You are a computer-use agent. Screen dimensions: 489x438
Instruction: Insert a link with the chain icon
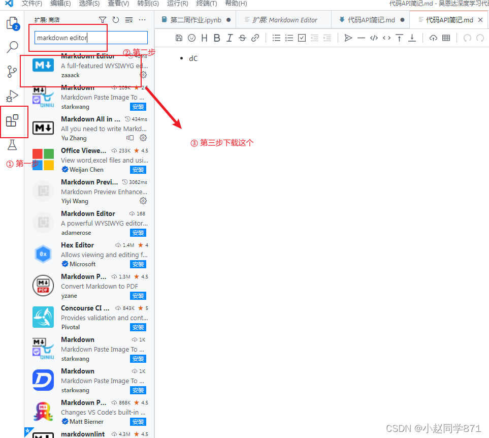[255, 38]
